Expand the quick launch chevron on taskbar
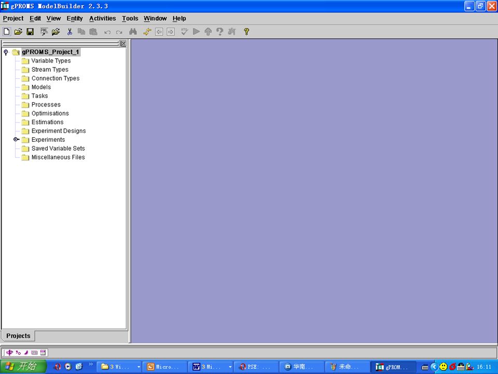 coord(91,364)
